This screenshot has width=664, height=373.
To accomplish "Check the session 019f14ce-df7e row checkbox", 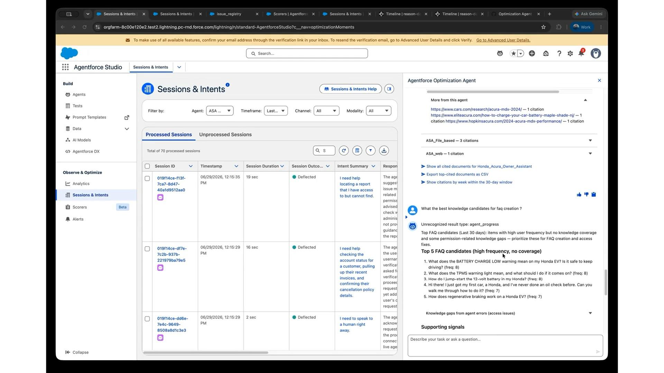I will click(147, 249).
